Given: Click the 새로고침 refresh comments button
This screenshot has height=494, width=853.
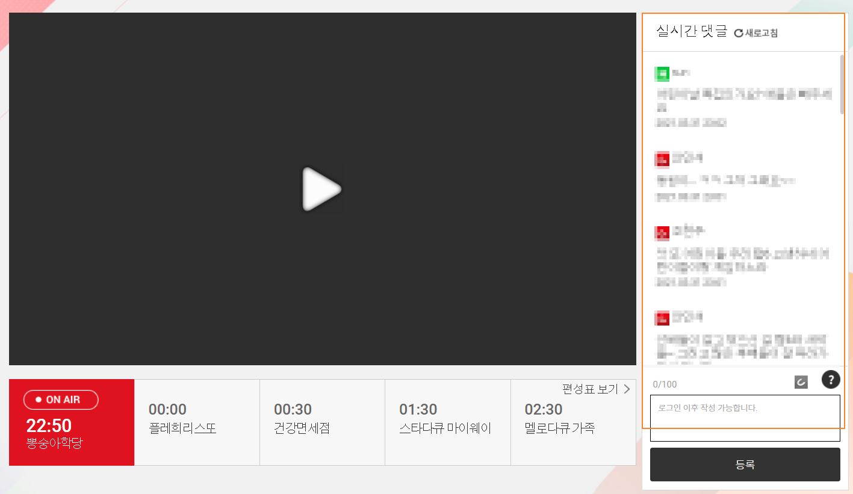Looking at the screenshot, I should pos(756,33).
